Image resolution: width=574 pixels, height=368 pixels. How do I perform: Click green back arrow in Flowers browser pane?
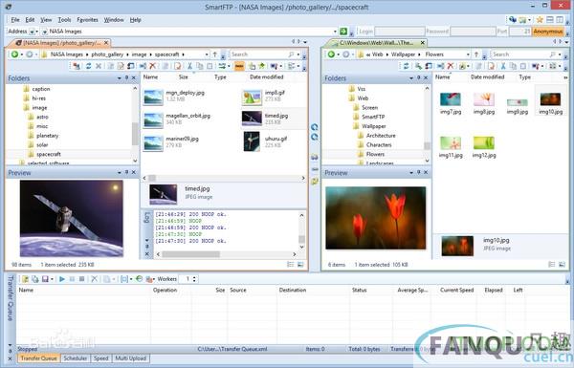[331, 54]
